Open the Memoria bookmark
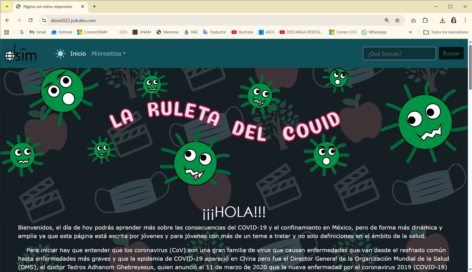472x272 pixels. [x=167, y=32]
